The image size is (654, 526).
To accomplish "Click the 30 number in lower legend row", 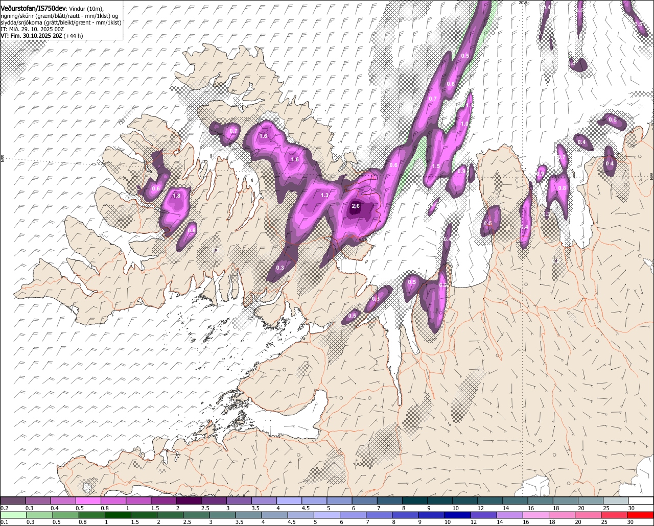I will (630, 522).
